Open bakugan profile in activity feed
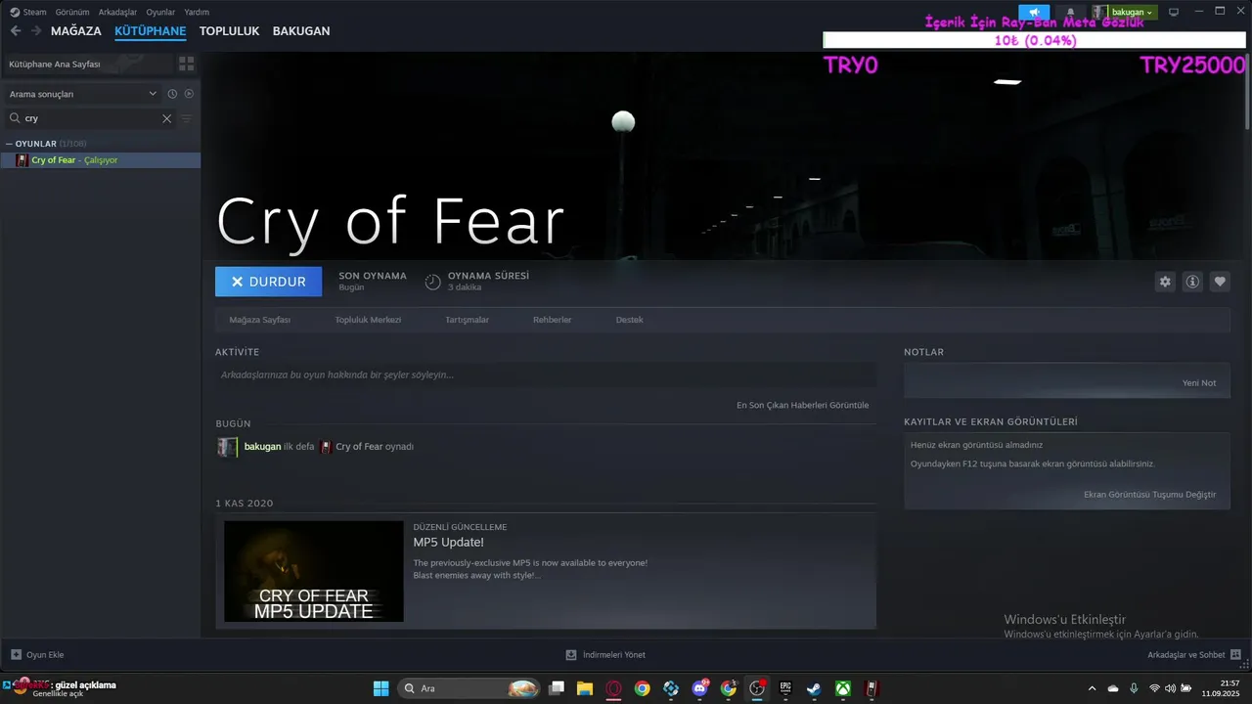 tap(262, 447)
